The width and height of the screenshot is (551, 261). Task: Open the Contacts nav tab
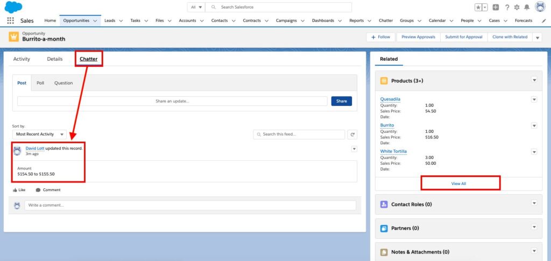click(x=220, y=21)
